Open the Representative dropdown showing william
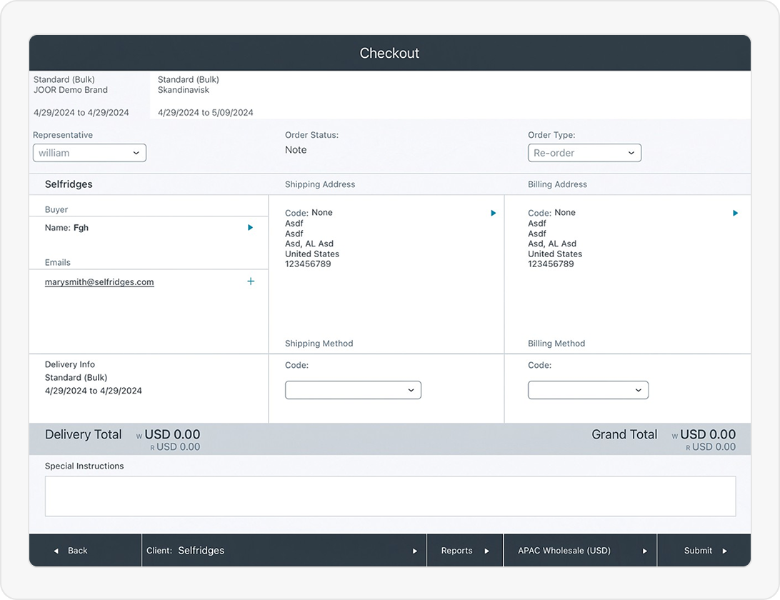This screenshot has width=780, height=600. [89, 153]
